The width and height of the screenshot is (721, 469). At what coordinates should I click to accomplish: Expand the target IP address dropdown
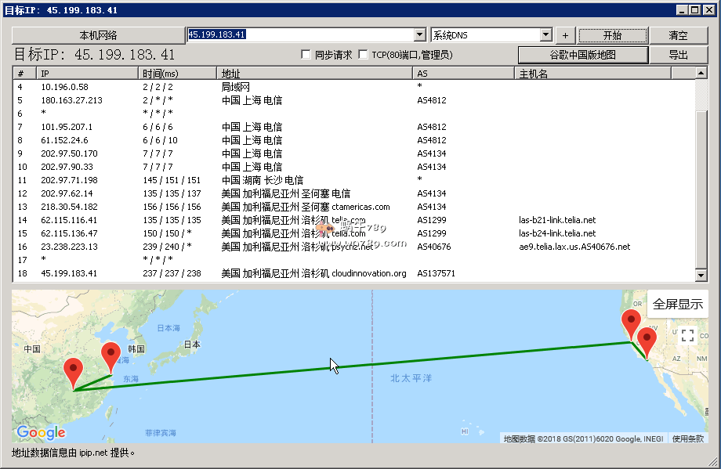tap(419, 35)
